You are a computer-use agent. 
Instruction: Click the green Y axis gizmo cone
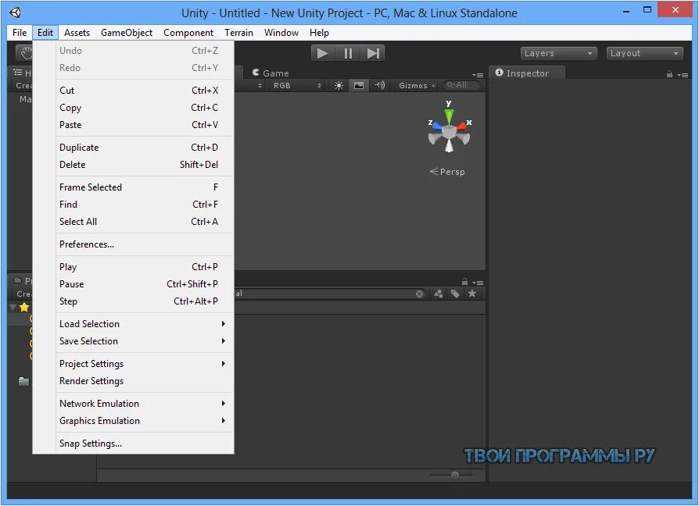(x=449, y=116)
